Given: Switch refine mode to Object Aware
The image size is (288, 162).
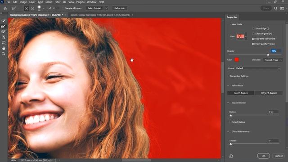Looking at the screenshot, I should (269, 93).
